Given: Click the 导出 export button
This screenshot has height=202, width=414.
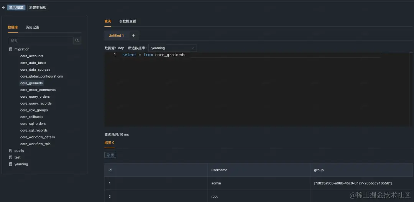Looking at the screenshot, I should (x=110, y=155).
